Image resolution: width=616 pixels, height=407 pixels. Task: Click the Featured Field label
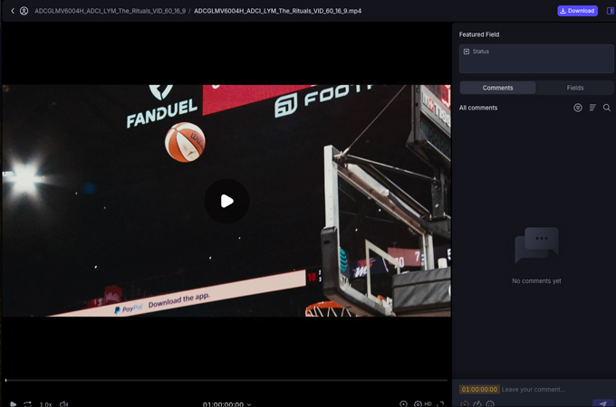tap(479, 34)
